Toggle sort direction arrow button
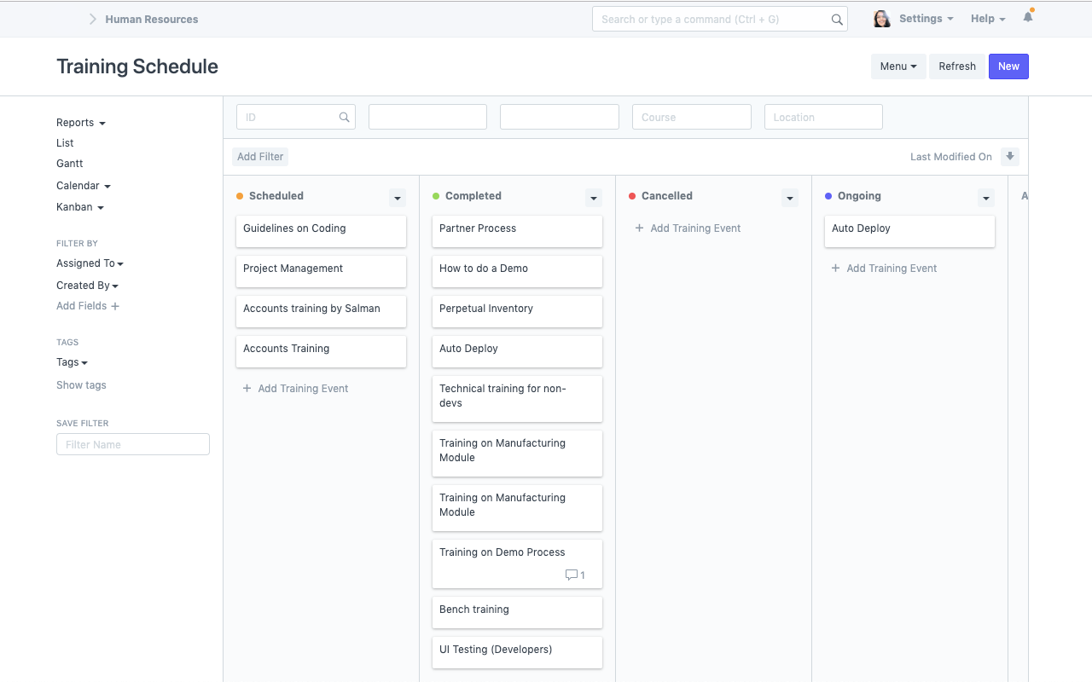The image size is (1092, 682). [x=1010, y=157]
